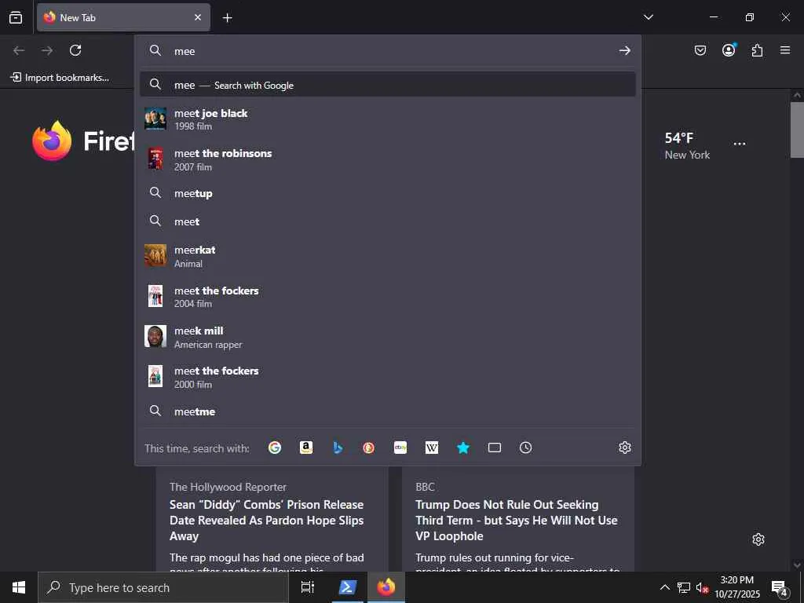This screenshot has height=603, width=804.
Task: Select 'meet the fockers' 2004 film suggestion
Action: 388,296
